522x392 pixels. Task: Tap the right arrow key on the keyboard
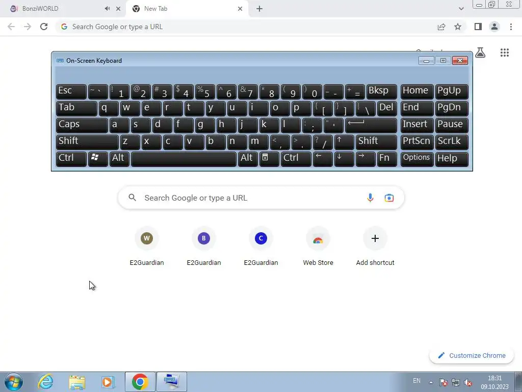tap(366, 159)
